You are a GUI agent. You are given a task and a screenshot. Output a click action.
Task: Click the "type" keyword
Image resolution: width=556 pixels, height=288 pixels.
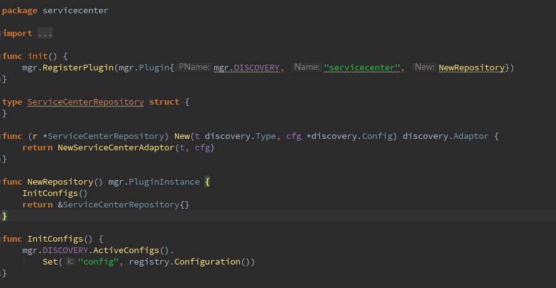pyautogui.click(x=12, y=101)
